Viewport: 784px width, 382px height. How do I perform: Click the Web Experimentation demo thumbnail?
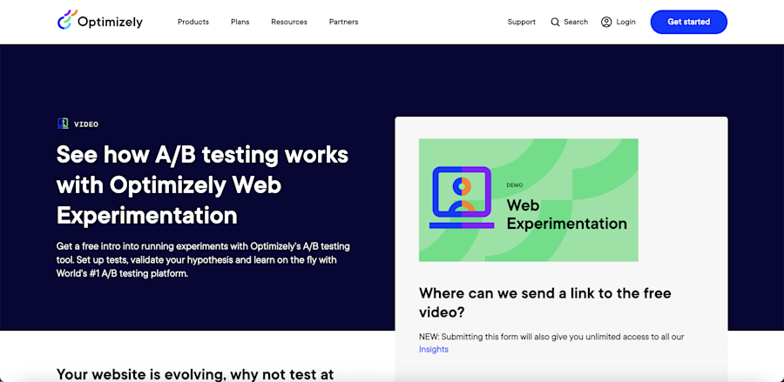pos(529,200)
